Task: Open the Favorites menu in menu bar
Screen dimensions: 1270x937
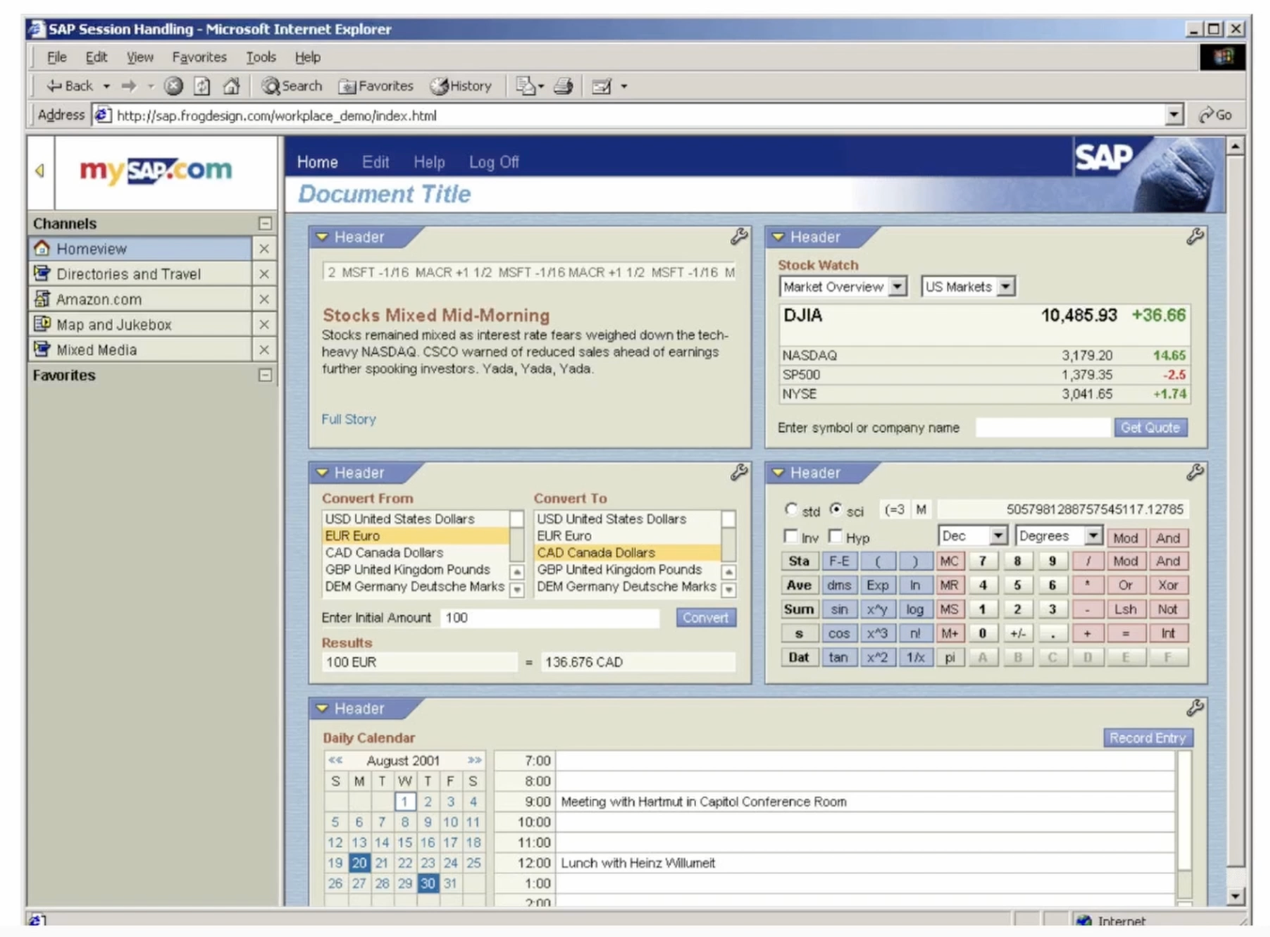Action: [x=199, y=57]
